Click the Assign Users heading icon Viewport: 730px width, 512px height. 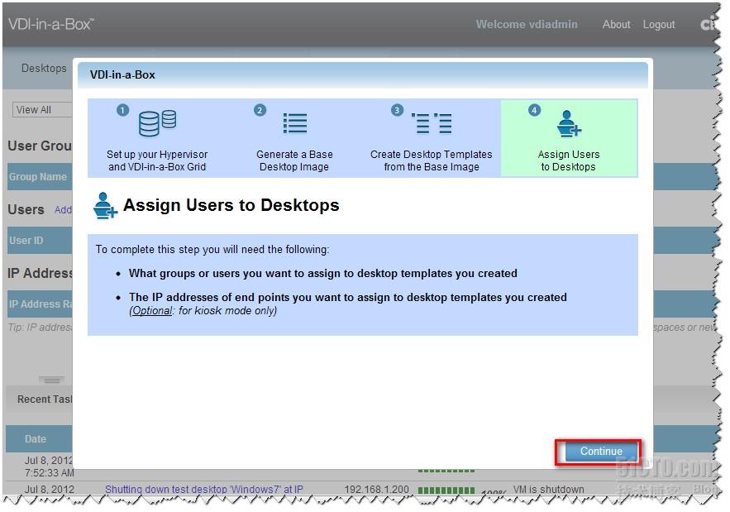pos(105,205)
